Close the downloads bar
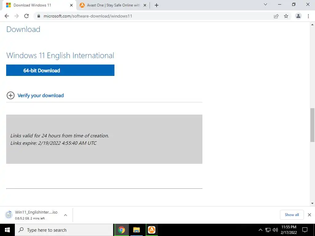The width and height of the screenshot is (315, 236). click(x=309, y=215)
